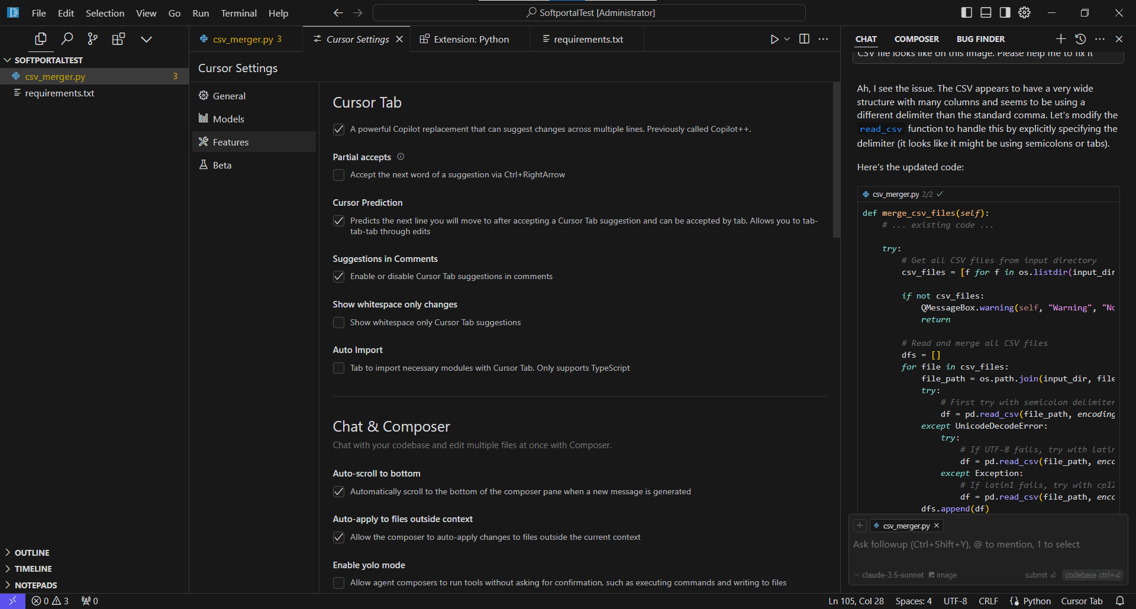Image resolution: width=1136 pixels, height=609 pixels.
Task: Expand the Outline section
Action: pos(32,553)
